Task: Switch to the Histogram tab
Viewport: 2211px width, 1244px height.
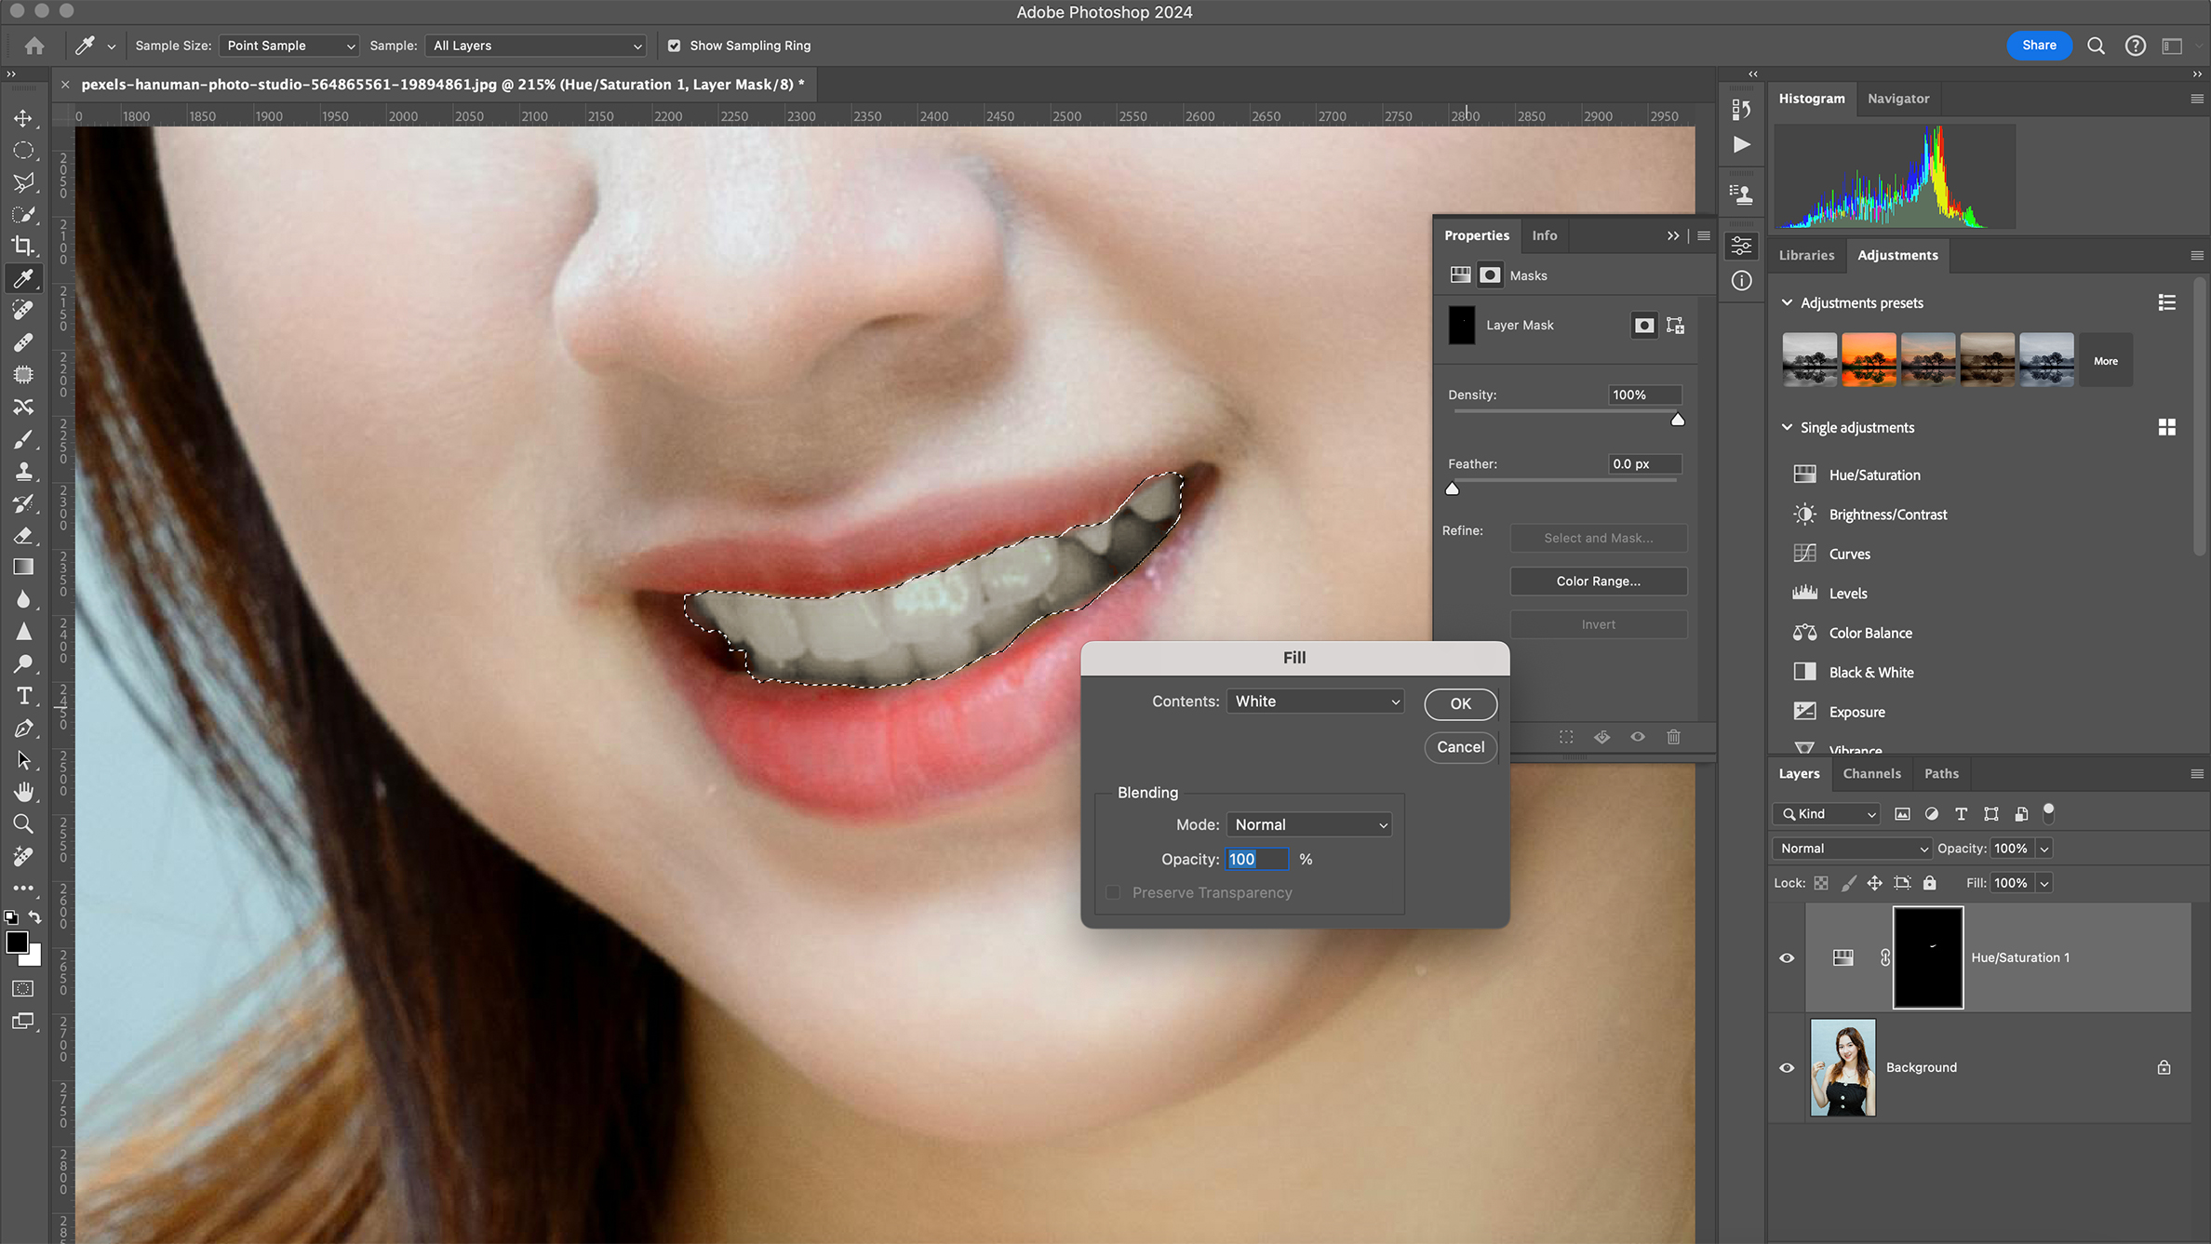Action: click(1811, 99)
